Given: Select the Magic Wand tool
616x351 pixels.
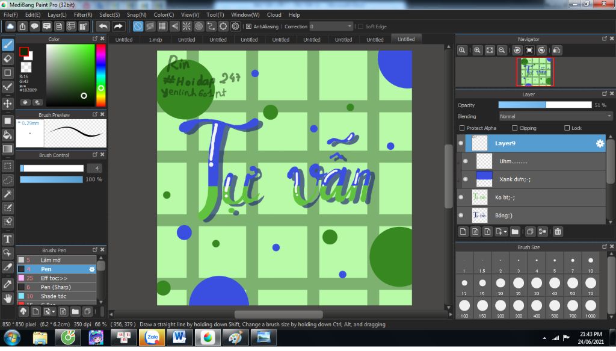Looking at the screenshot, I should click(x=7, y=194).
